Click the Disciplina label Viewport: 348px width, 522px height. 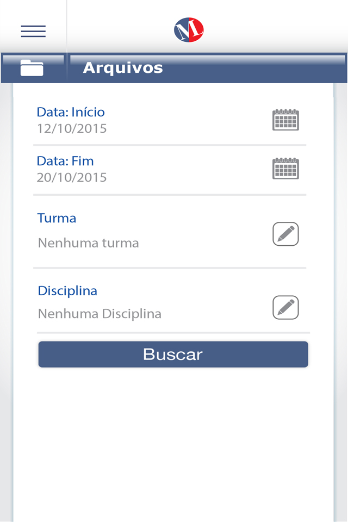point(67,291)
